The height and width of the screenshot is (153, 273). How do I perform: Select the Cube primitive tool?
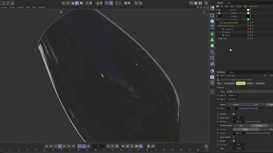click(212, 21)
